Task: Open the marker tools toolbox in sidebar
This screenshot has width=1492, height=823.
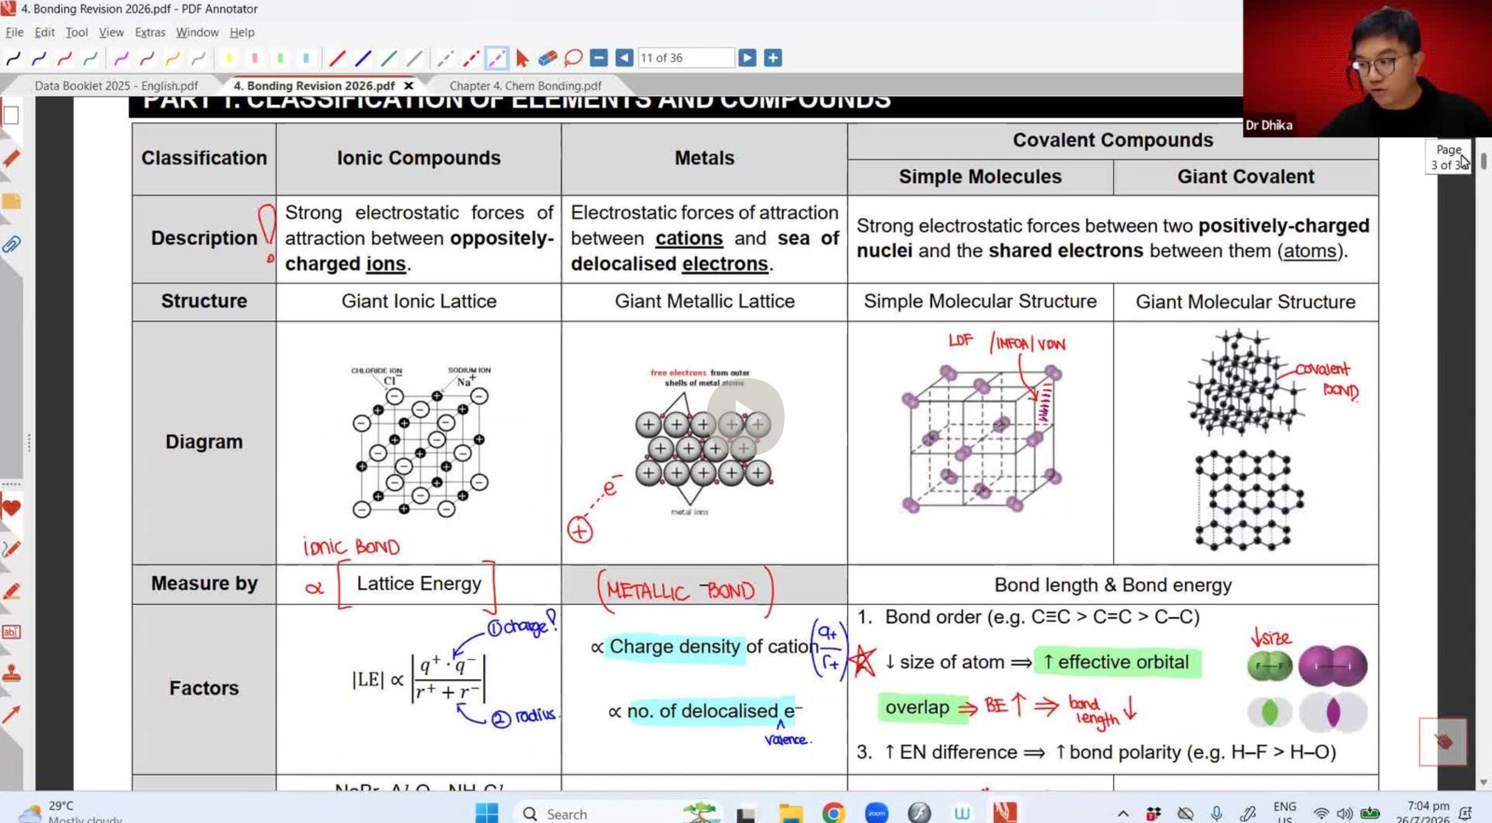Action: click(11, 591)
